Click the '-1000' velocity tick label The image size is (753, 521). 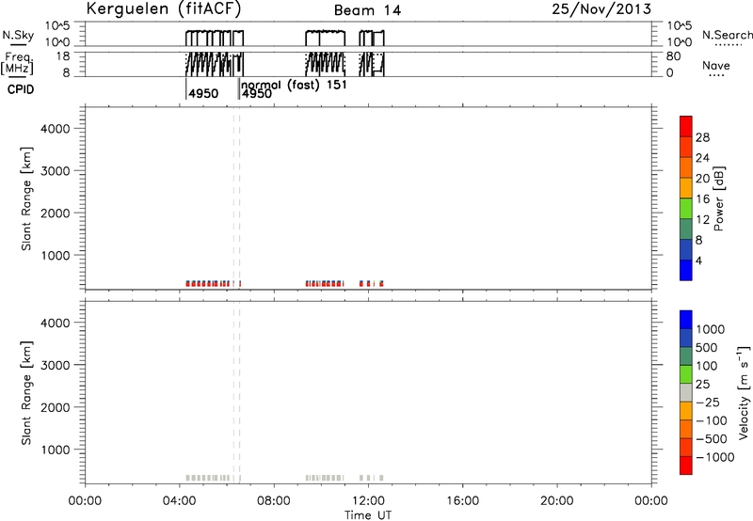point(714,457)
